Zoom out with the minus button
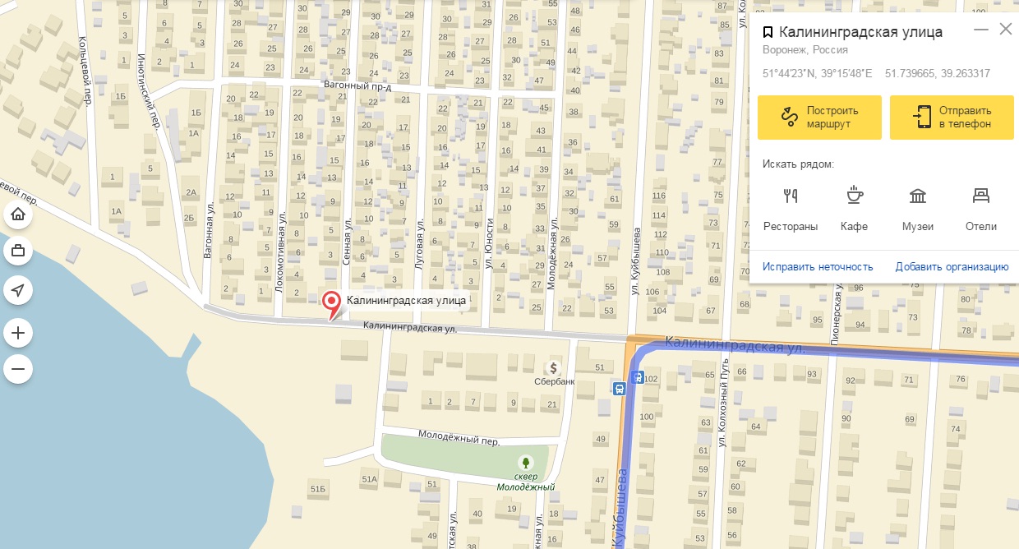Screen dimensions: 1019x549 [x=18, y=369]
